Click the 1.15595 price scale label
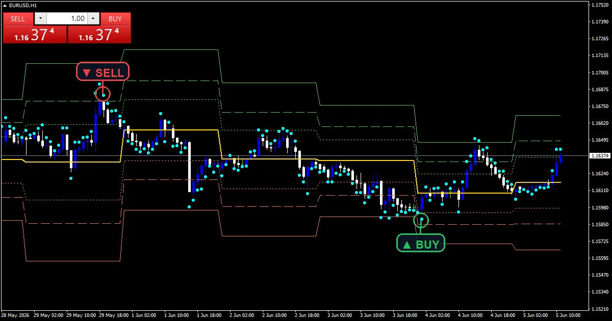The width and height of the screenshot is (612, 321). (x=600, y=258)
